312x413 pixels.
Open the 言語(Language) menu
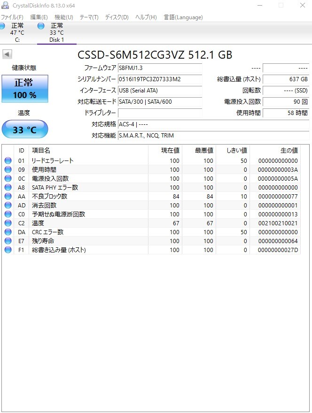tap(183, 17)
